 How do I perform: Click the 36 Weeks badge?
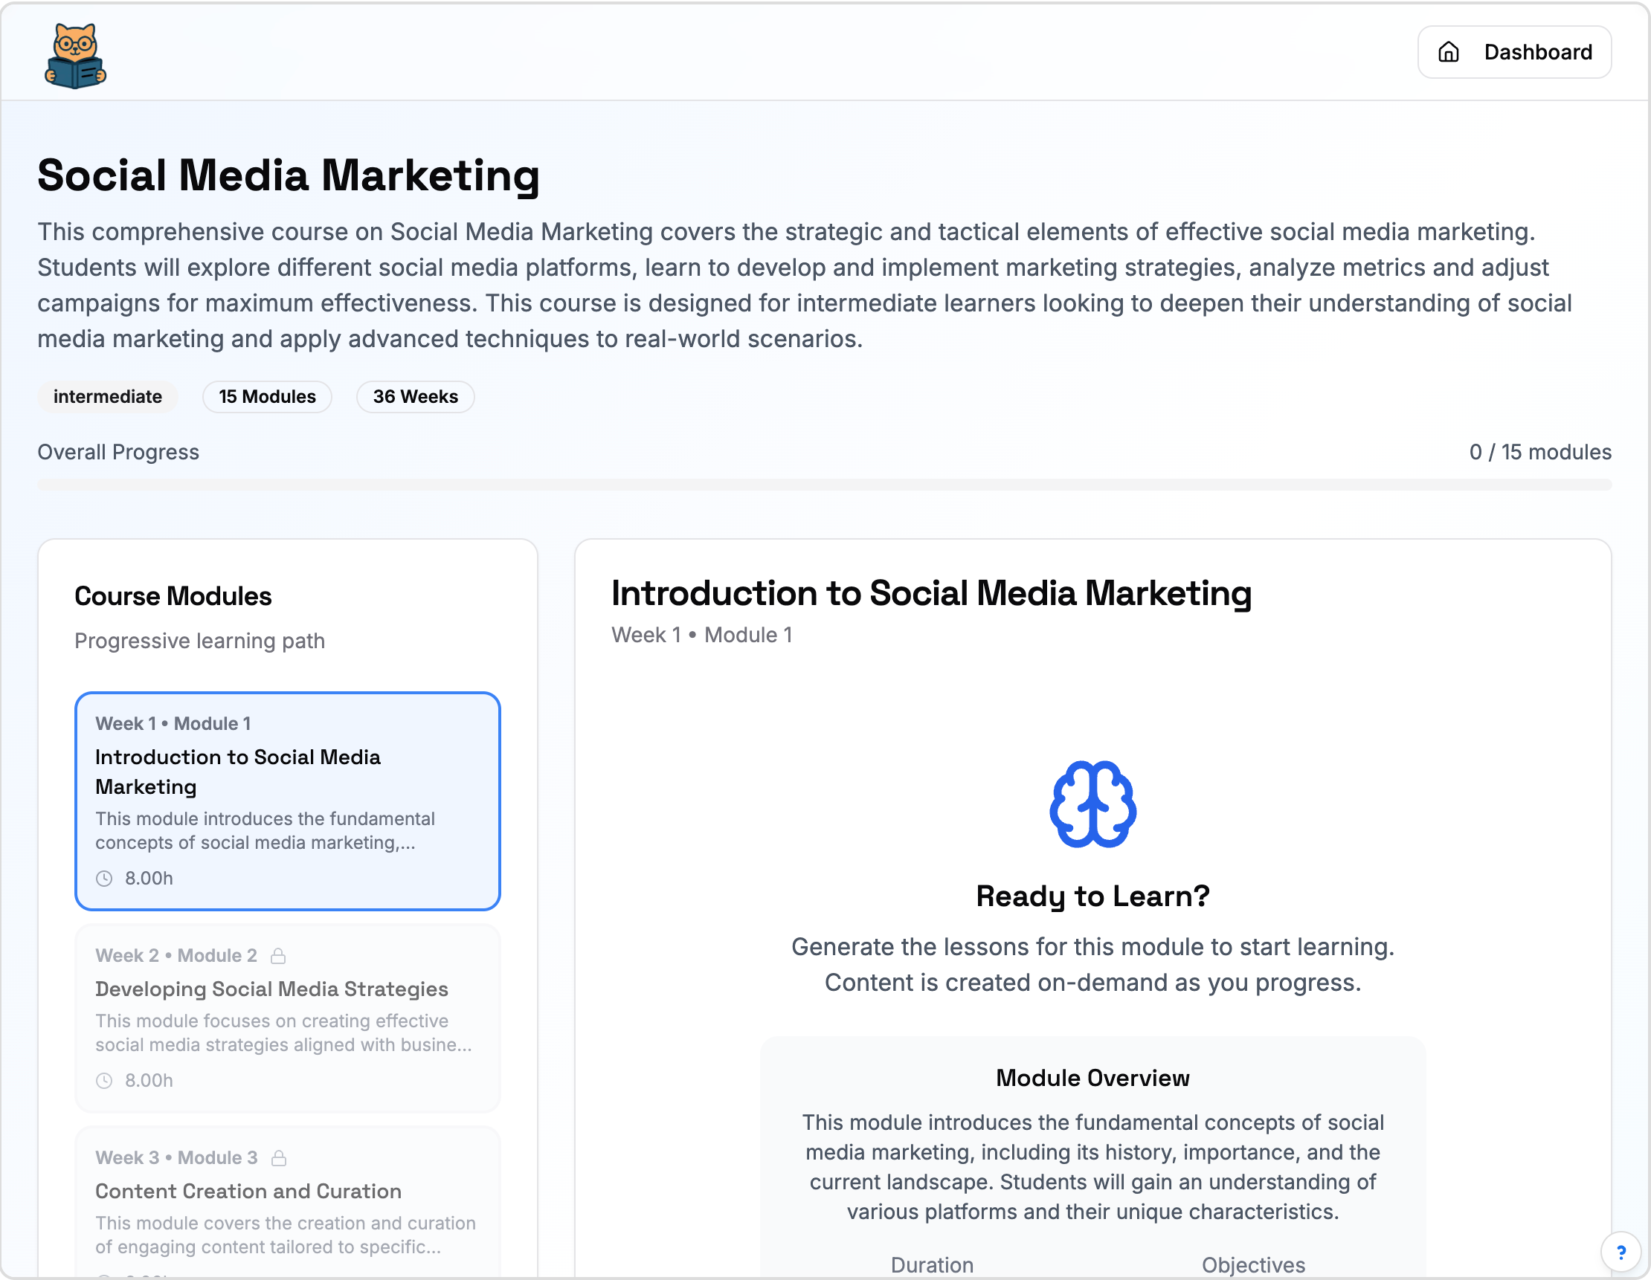(415, 397)
